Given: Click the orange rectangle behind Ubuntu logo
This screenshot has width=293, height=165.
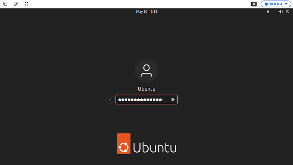Looking at the screenshot, I should pos(123,144).
